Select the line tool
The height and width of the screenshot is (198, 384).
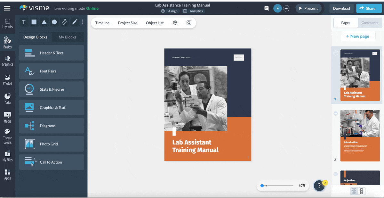[65, 22]
